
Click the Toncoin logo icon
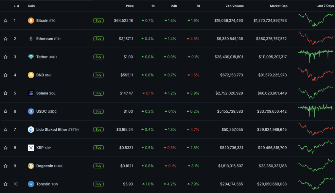click(x=31, y=184)
